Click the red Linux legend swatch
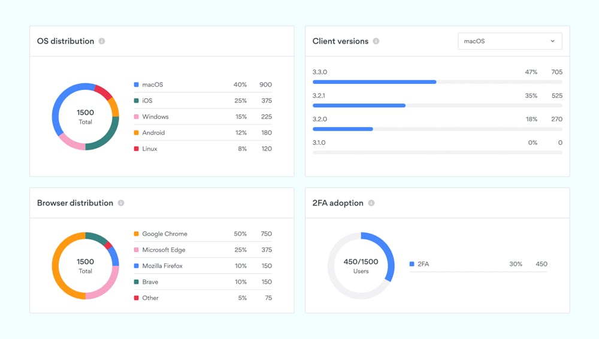Screen dimensions: 599x339 point(137,149)
